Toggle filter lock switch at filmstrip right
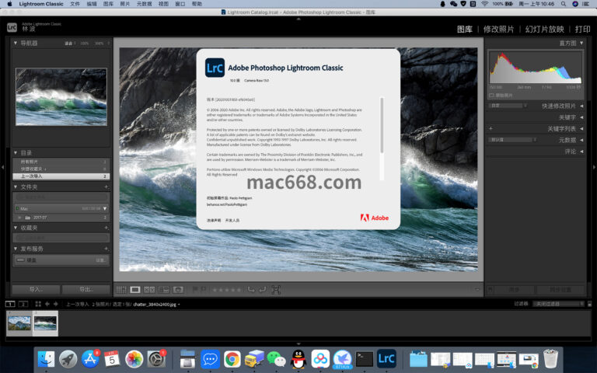This screenshot has height=373, width=597. click(x=589, y=304)
